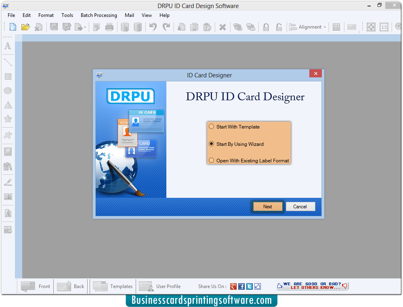Open the Format menu

click(x=46, y=15)
